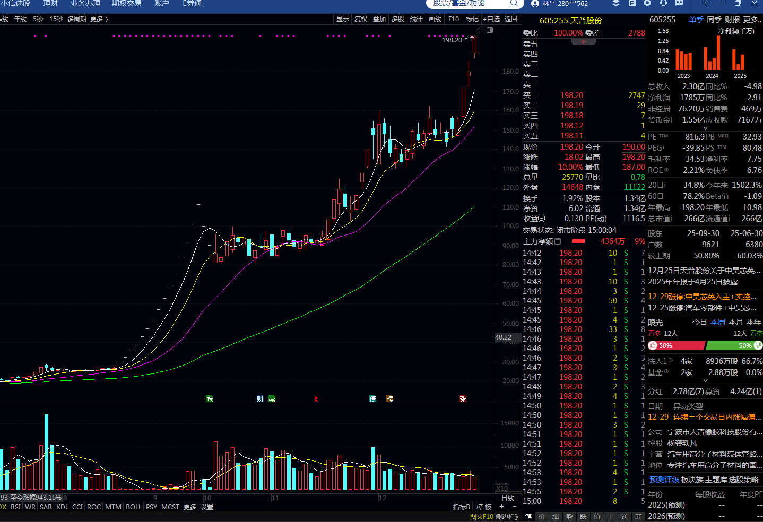The image size is (763, 522).
Task: Open the 业务办理 menu
Action: pyautogui.click(x=85, y=3)
